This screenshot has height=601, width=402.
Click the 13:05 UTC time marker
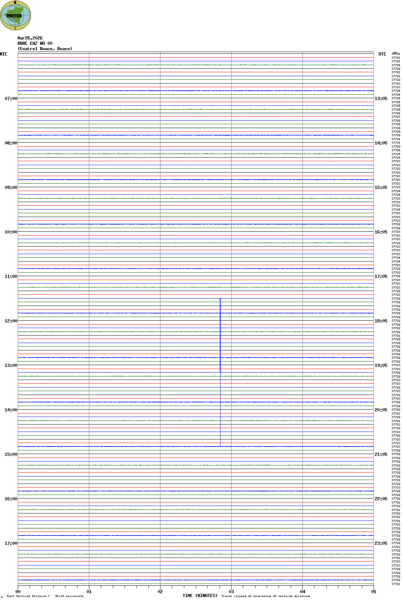click(381, 99)
